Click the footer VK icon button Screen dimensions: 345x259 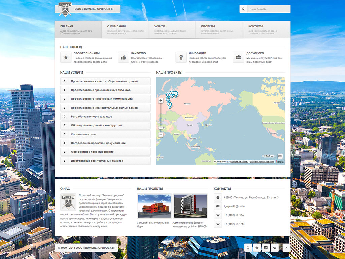coord(275,248)
